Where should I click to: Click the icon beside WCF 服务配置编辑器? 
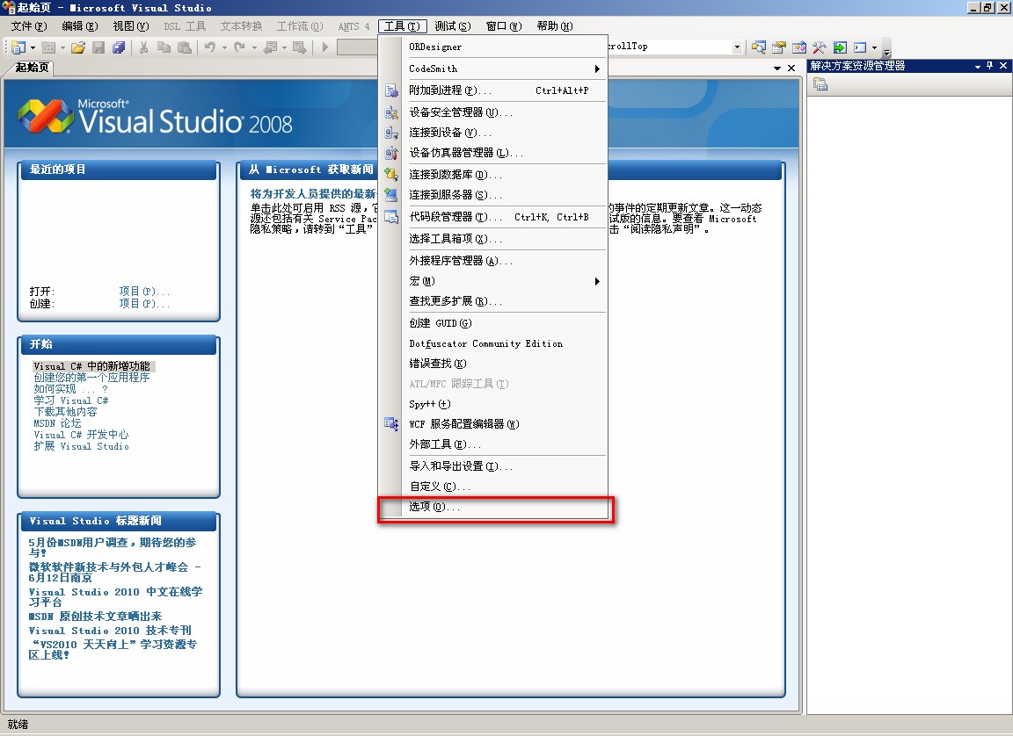pyautogui.click(x=391, y=424)
